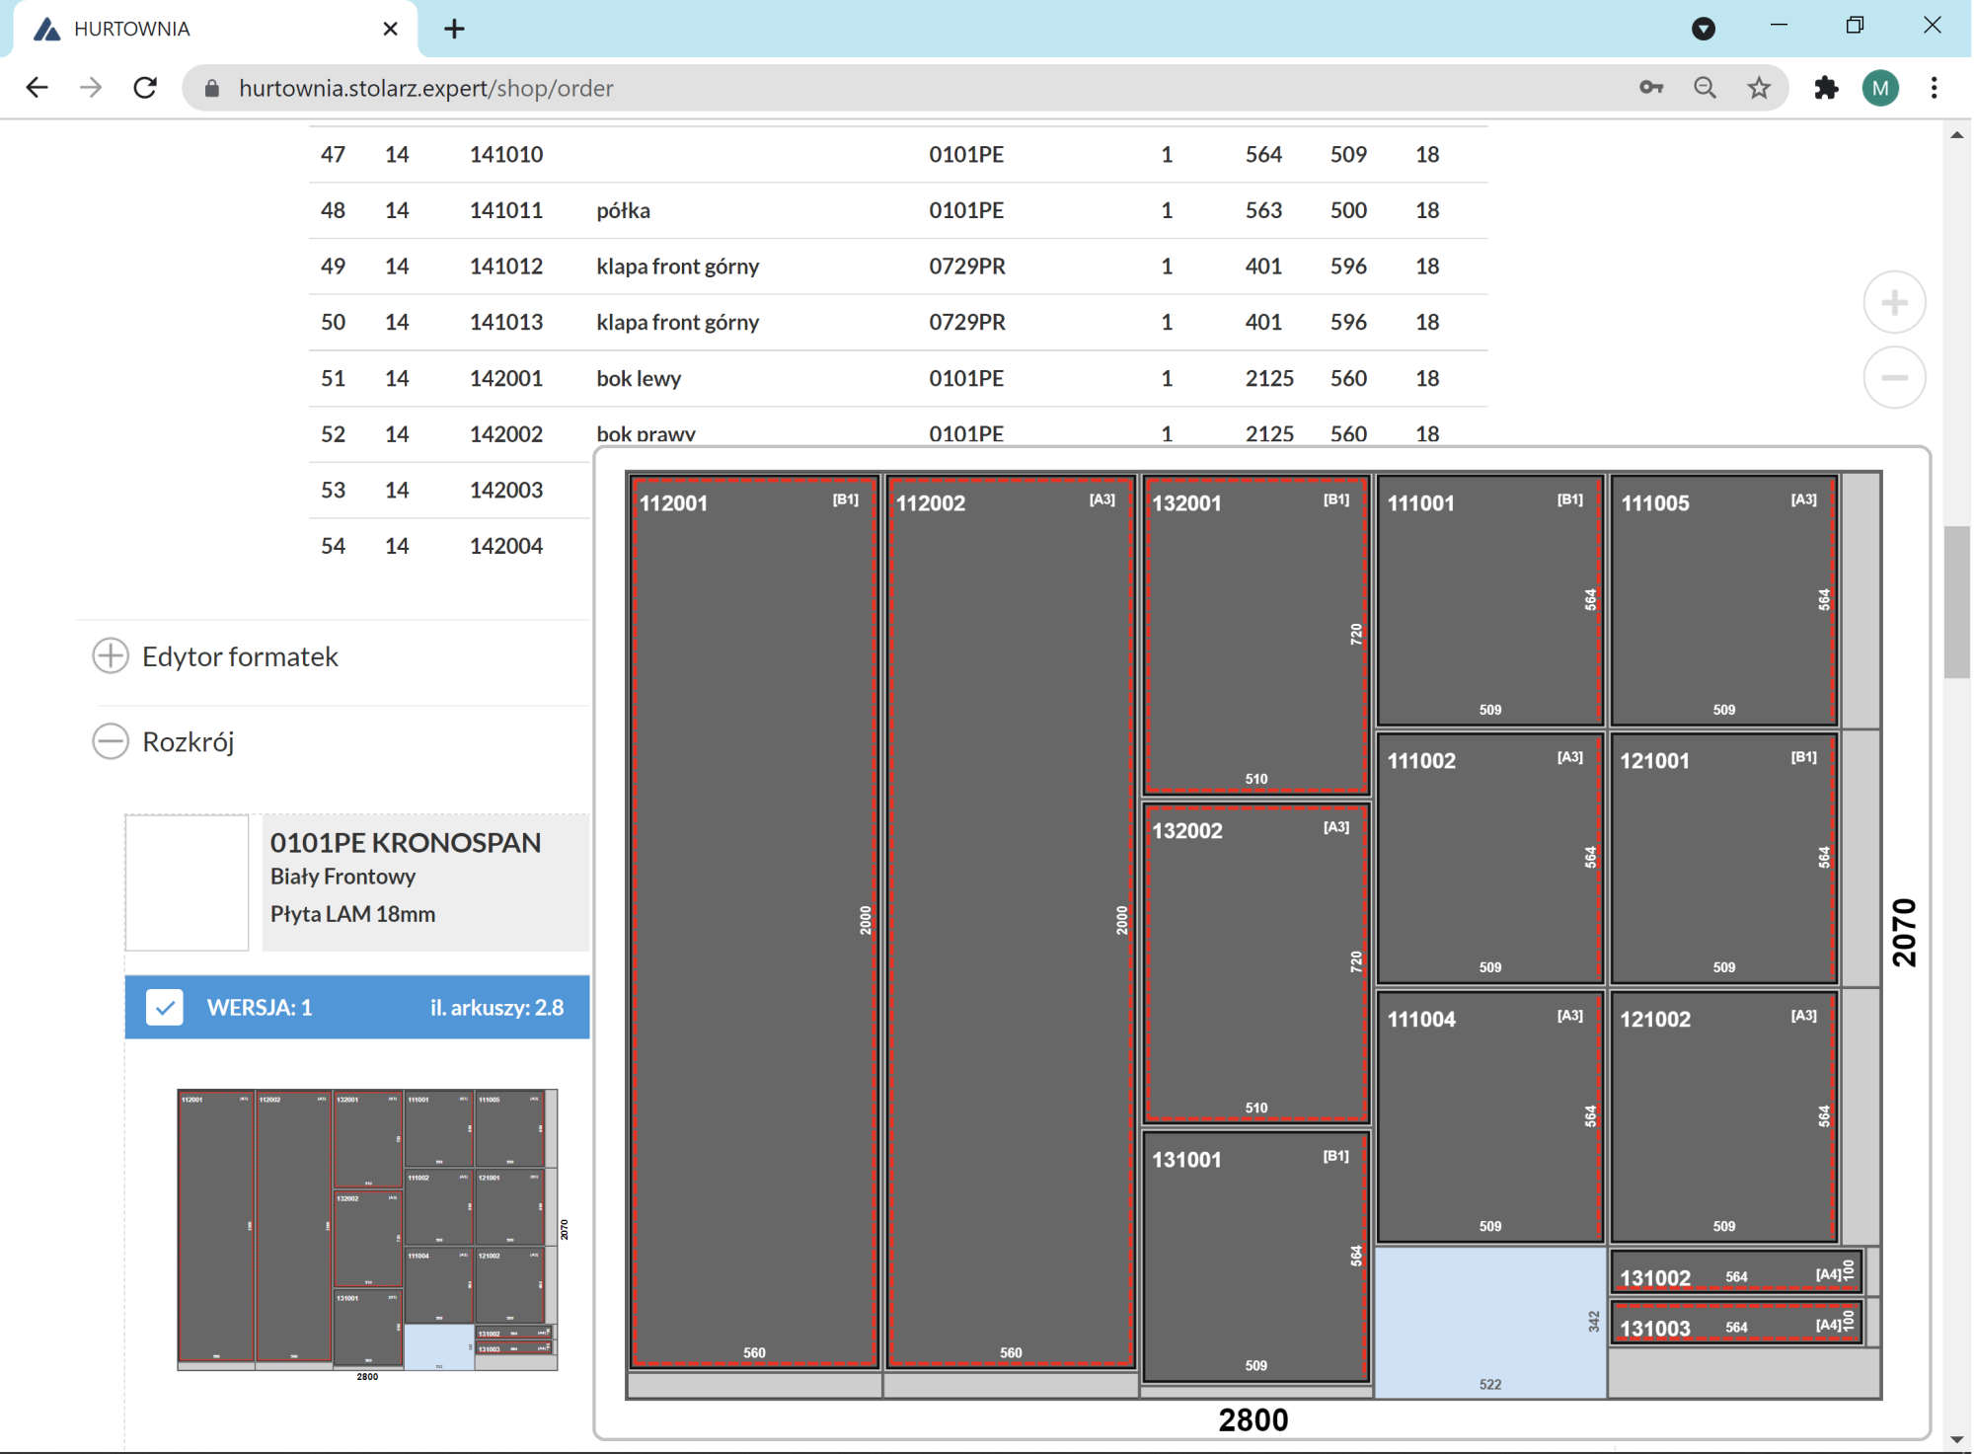Click the cutting layout thumbnail preview
This screenshot has width=1974, height=1454.
coord(367,1229)
